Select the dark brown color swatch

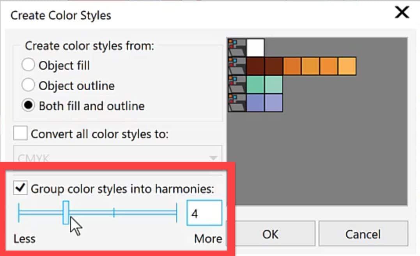click(256, 65)
